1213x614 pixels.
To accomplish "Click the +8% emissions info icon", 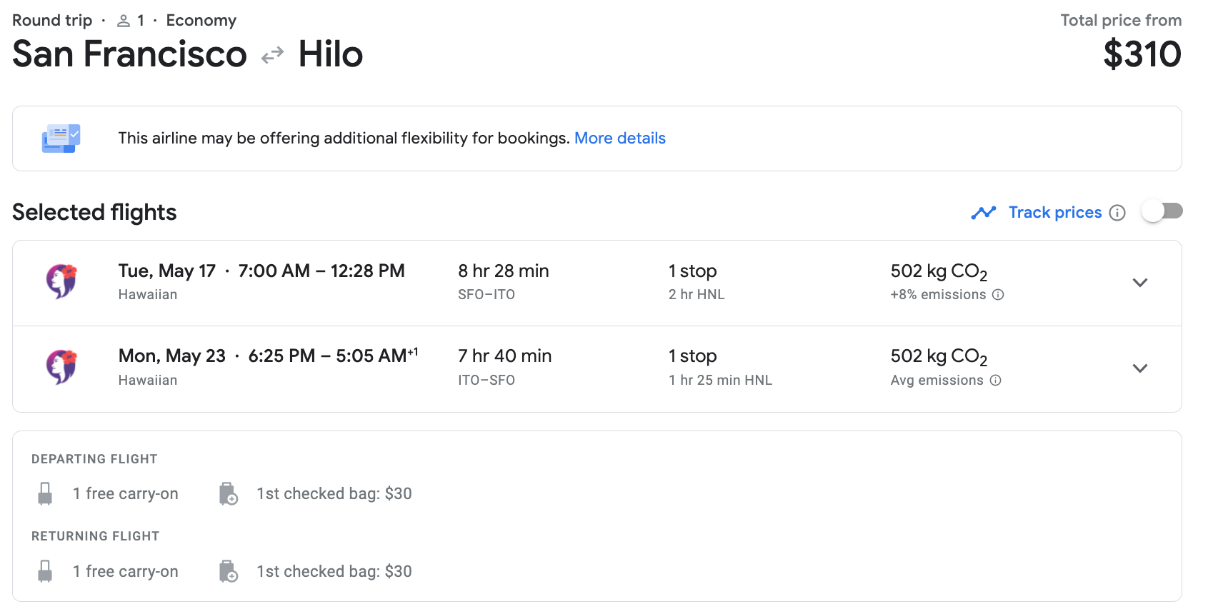I will [x=999, y=295].
